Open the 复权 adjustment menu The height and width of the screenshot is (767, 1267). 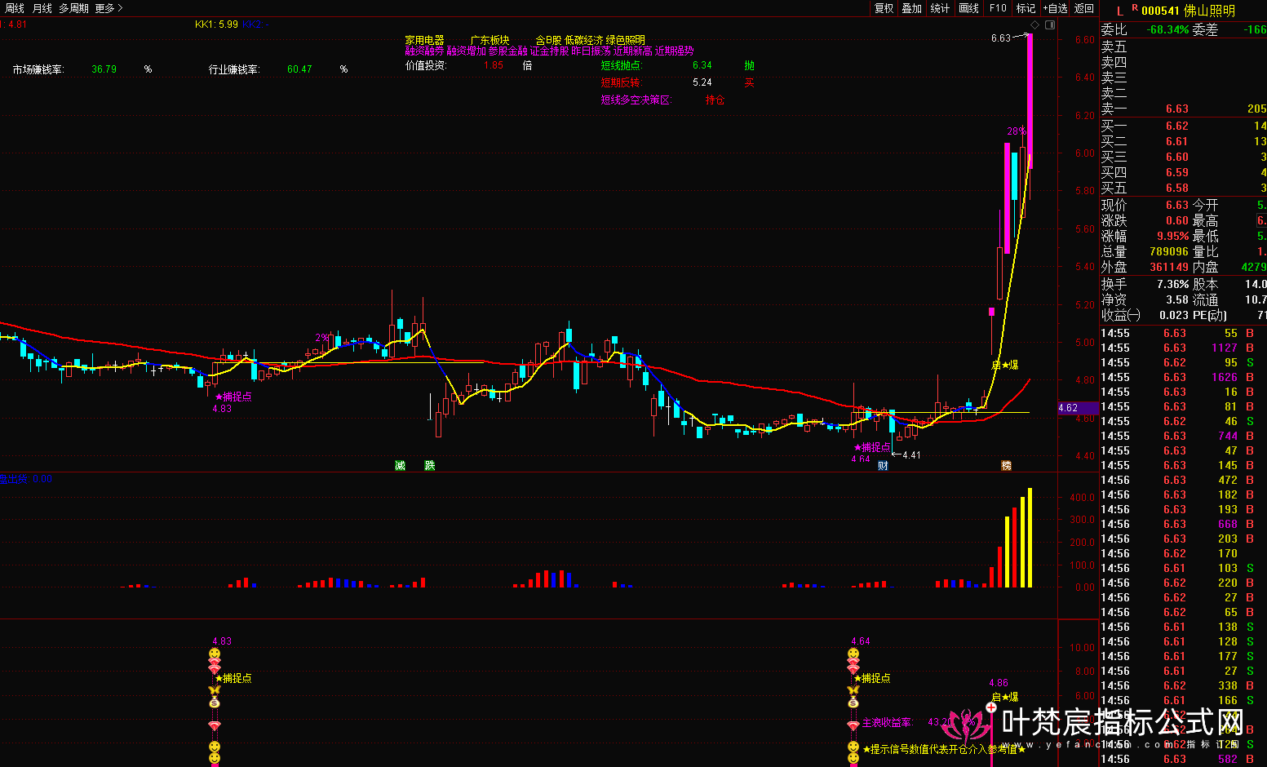pos(884,8)
